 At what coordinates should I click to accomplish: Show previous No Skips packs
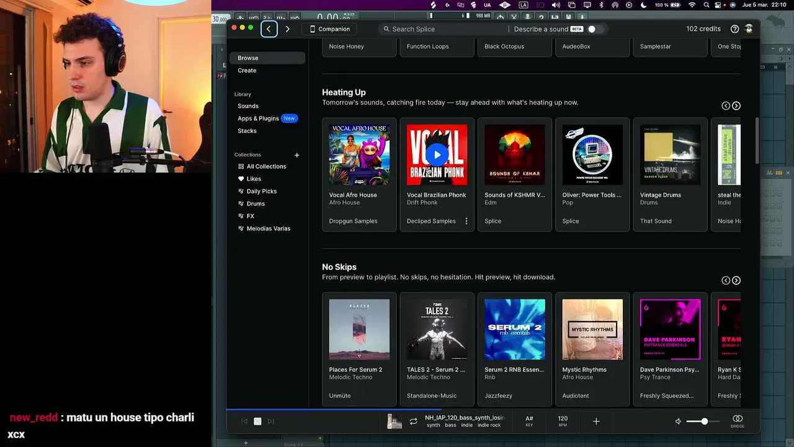point(726,281)
